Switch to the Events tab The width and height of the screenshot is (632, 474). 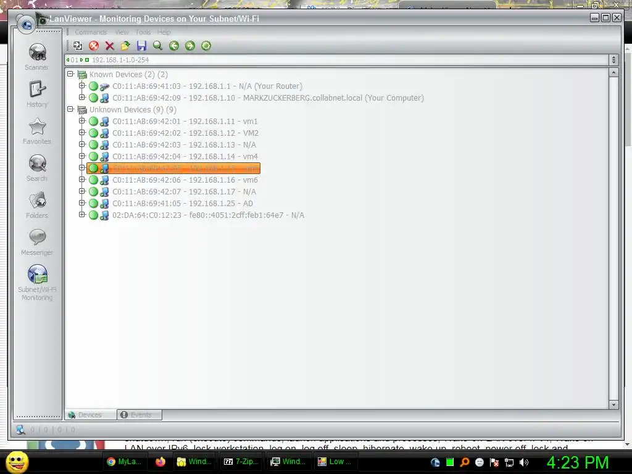139,415
